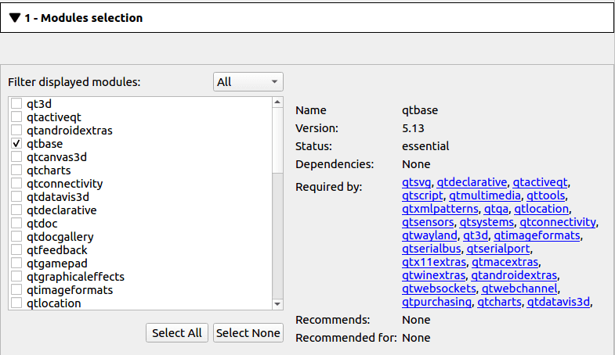Open the qtsvg link in Required by

(416, 182)
